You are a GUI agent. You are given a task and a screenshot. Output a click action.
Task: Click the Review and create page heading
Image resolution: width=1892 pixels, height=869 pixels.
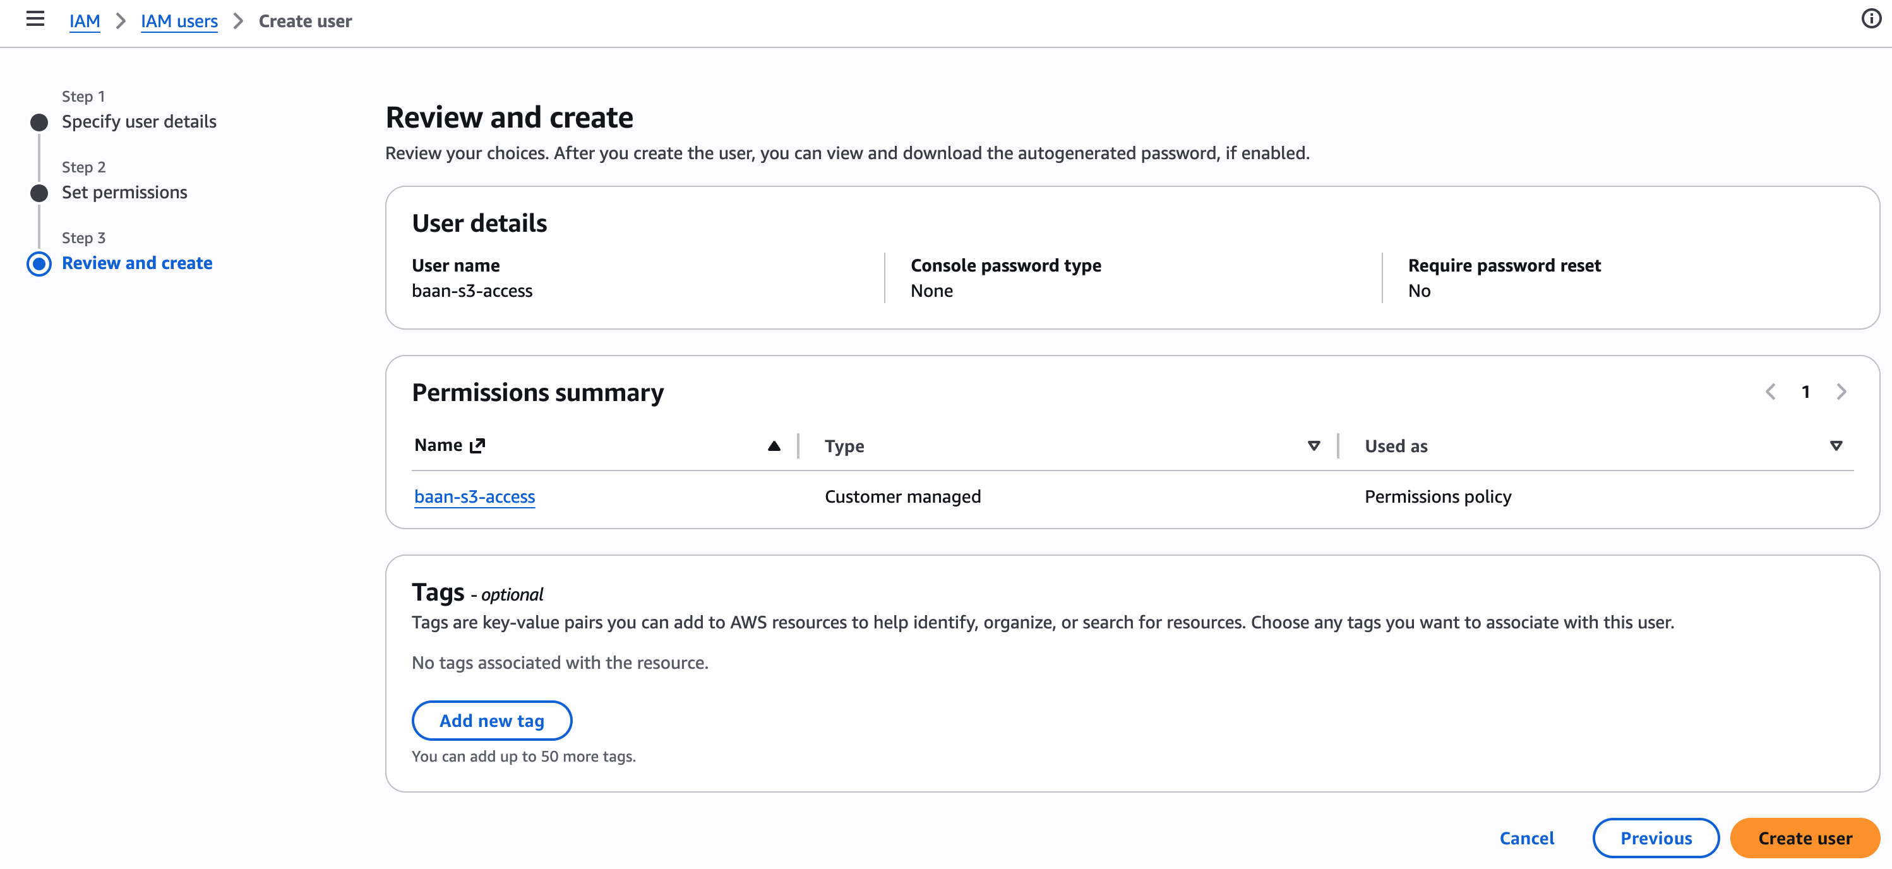[x=509, y=117]
